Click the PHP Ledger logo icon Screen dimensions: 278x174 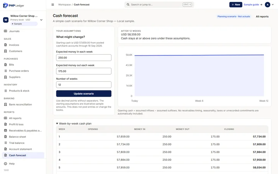(x=5, y=5)
